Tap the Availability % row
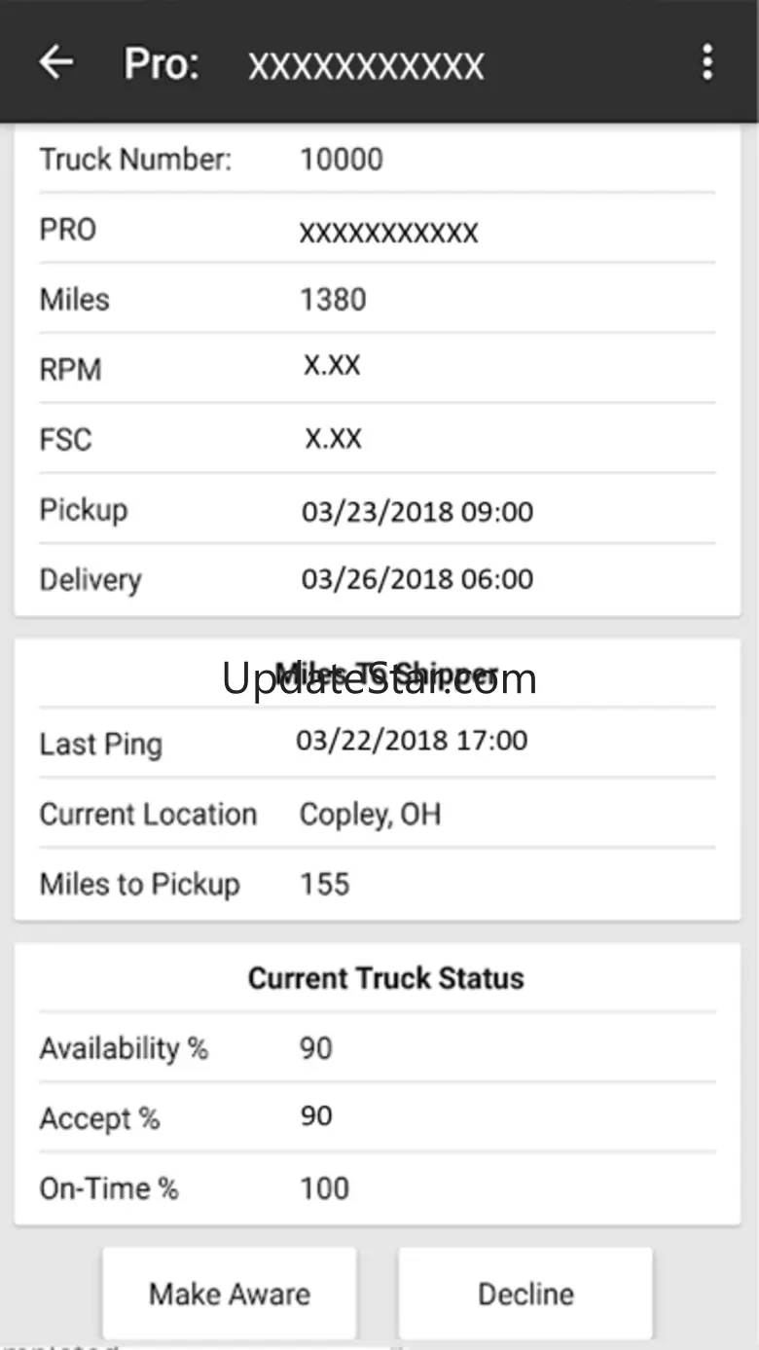This screenshot has width=759, height=1350. pyautogui.click(x=378, y=1048)
